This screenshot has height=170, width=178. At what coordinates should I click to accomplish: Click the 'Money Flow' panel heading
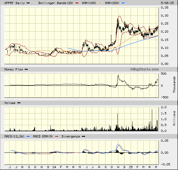point(14,69)
